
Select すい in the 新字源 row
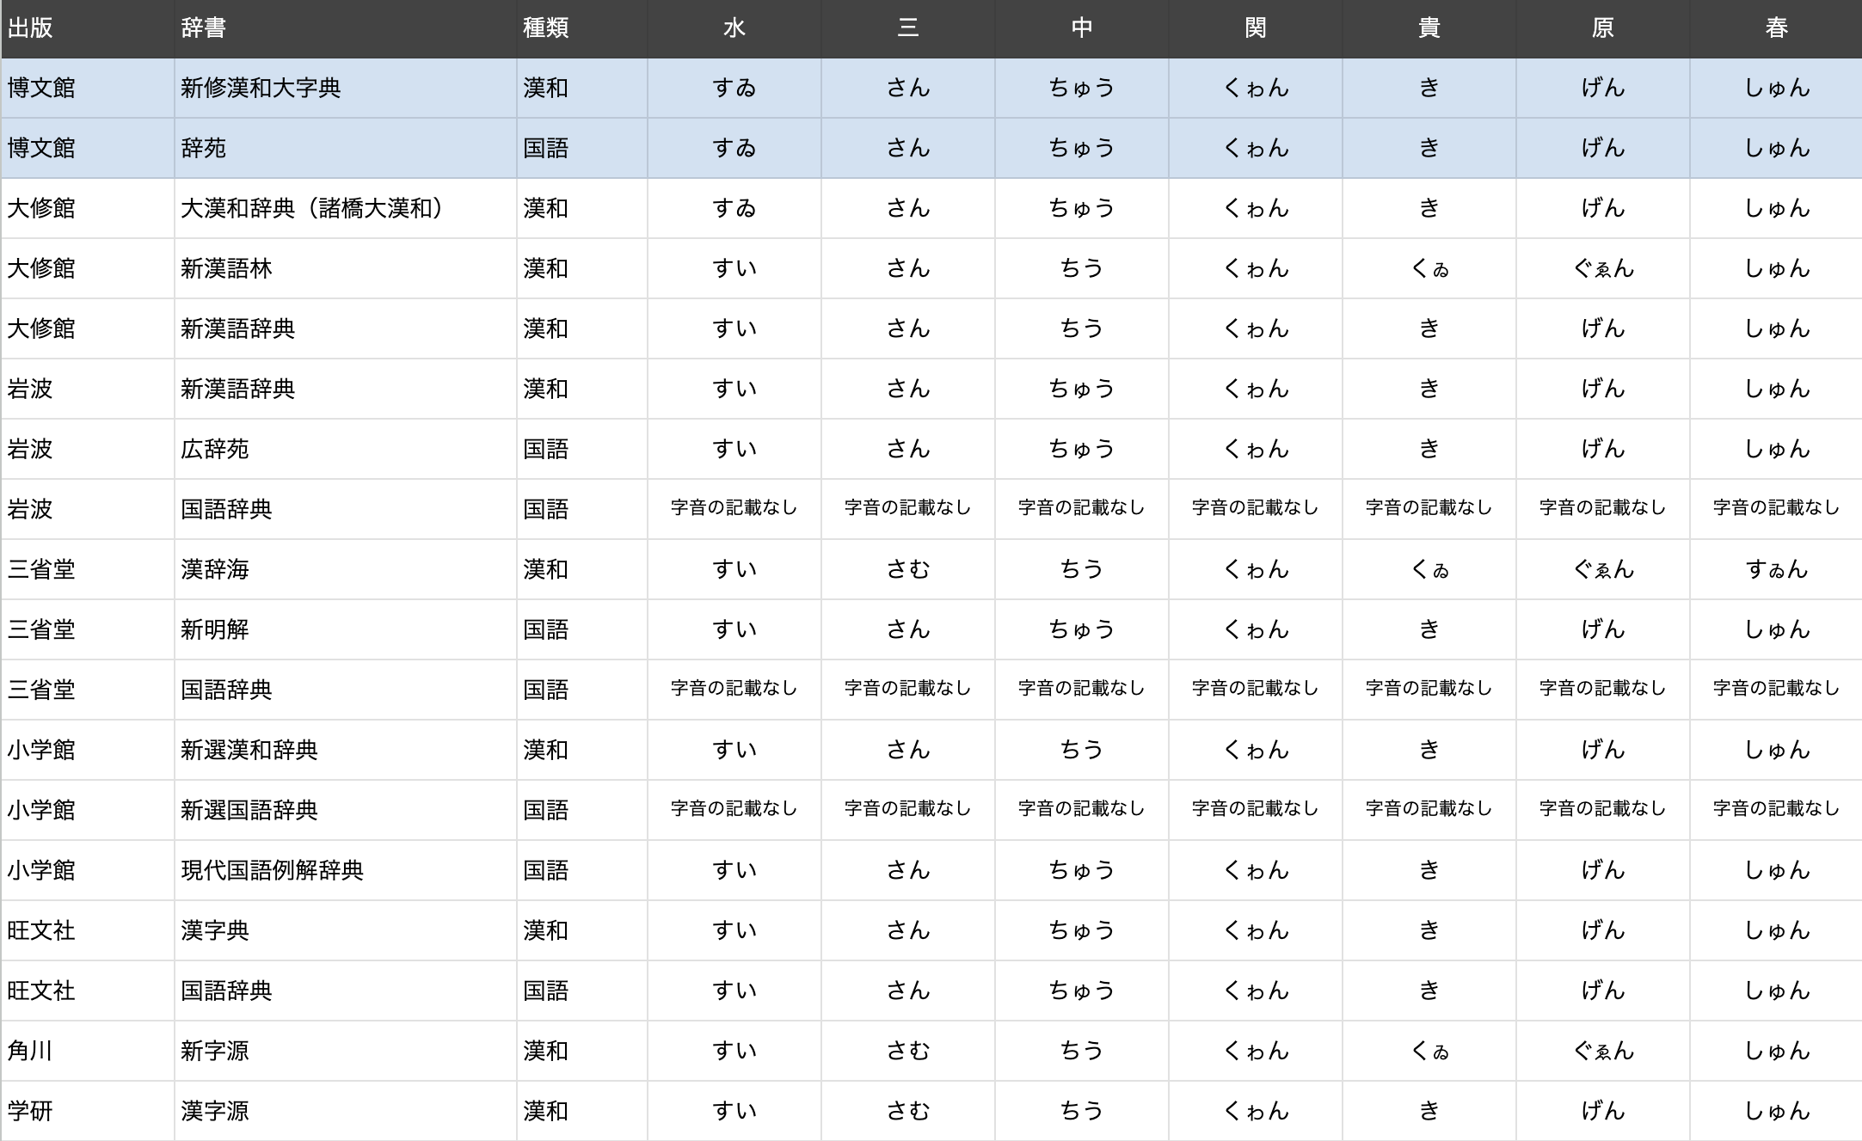tap(734, 1051)
